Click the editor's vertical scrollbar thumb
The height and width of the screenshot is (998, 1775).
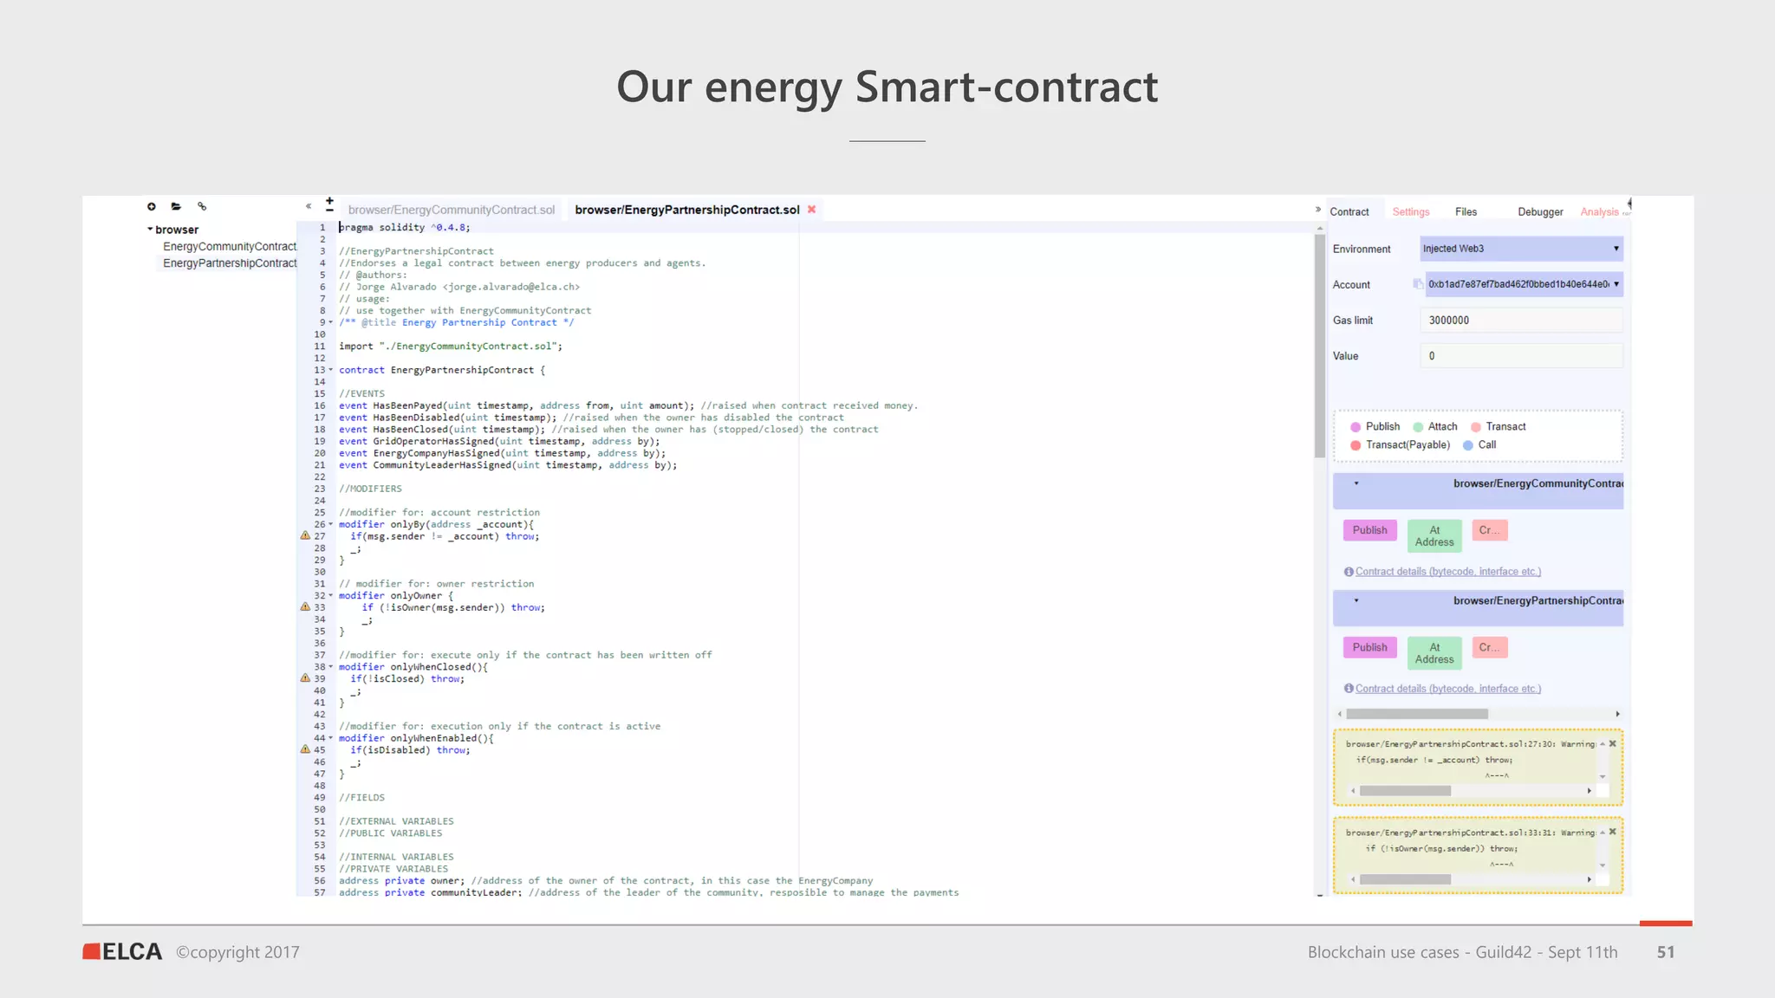[x=1320, y=345]
